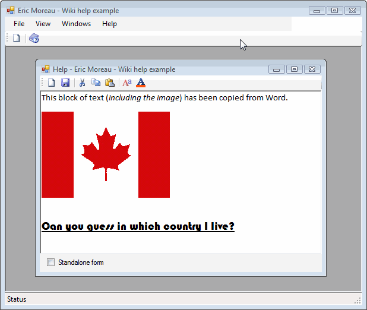Viewport: 367px width, 310px height.
Task: Paste using the clipboard icon
Action: pyautogui.click(x=109, y=83)
